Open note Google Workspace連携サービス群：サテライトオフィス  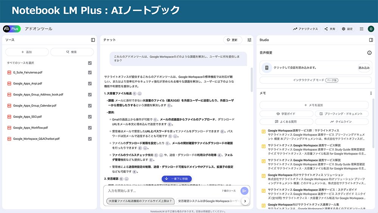(x=314, y=135)
